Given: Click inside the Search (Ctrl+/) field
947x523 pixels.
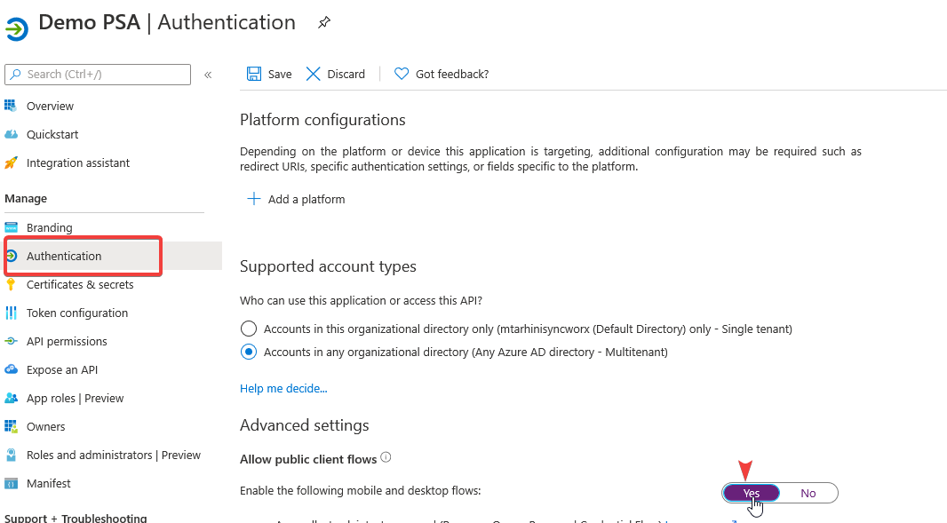Looking at the screenshot, I should pos(98,75).
